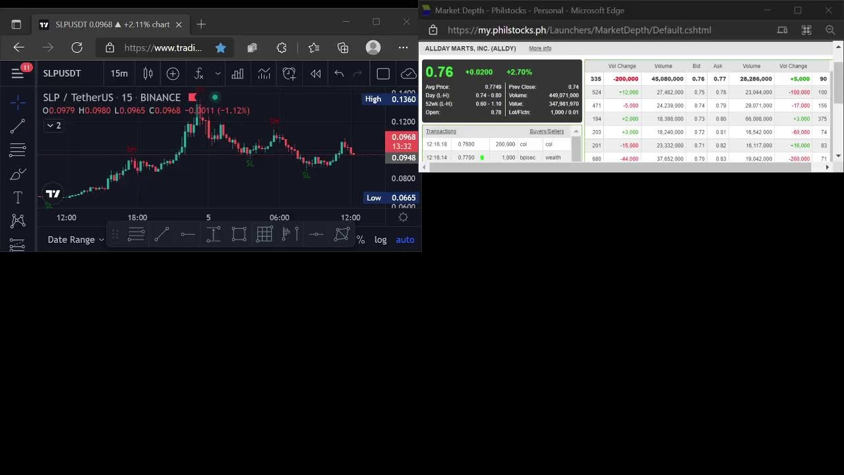Select the SLPUSDT chart browser tab
Viewport: 844px width, 475px height.
pos(110,24)
